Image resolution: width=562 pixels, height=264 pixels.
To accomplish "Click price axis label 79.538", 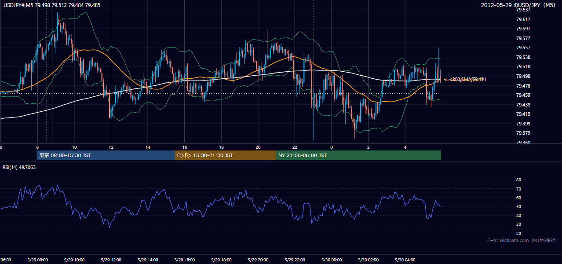I will point(524,57).
